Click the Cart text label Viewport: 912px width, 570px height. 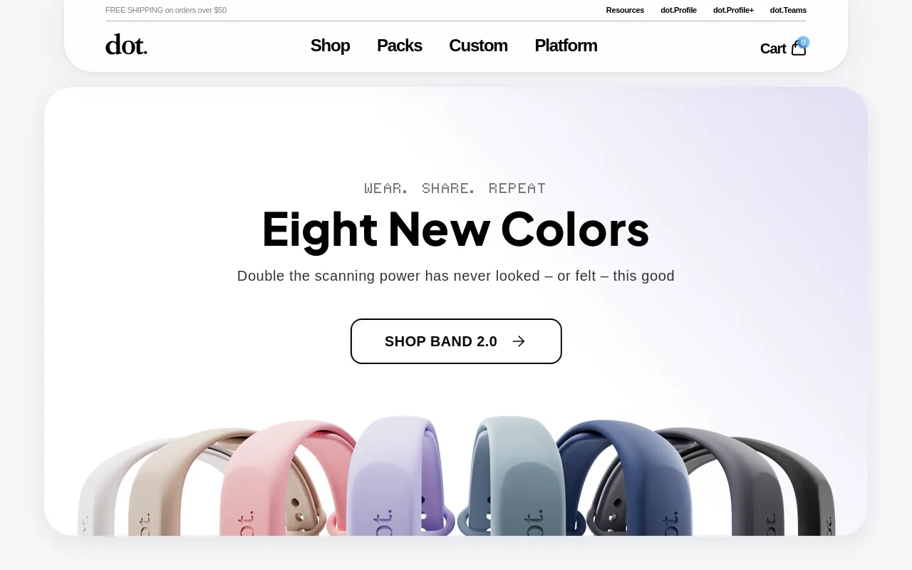point(773,48)
